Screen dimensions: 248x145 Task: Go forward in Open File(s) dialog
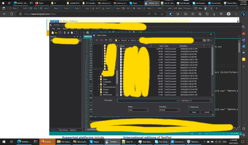point(102,40)
